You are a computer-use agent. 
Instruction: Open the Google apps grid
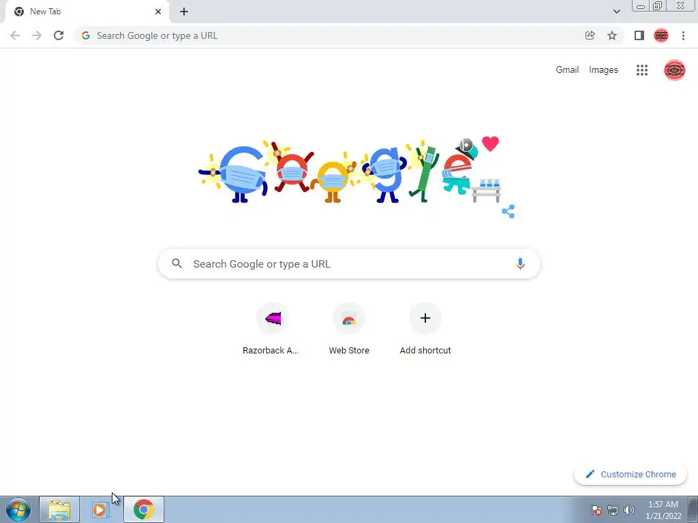click(642, 70)
